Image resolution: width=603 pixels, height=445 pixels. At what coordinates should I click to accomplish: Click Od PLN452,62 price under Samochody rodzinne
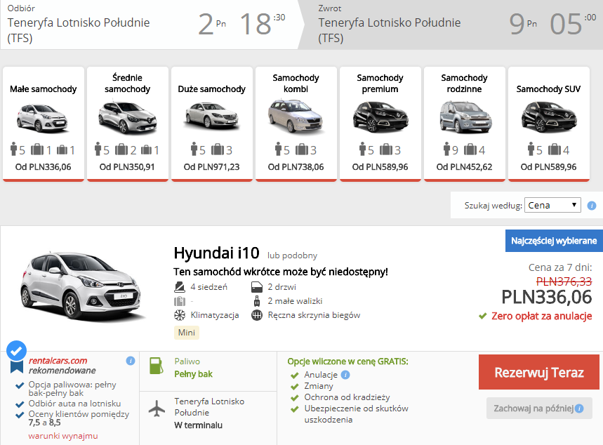(x=464, y=167)
